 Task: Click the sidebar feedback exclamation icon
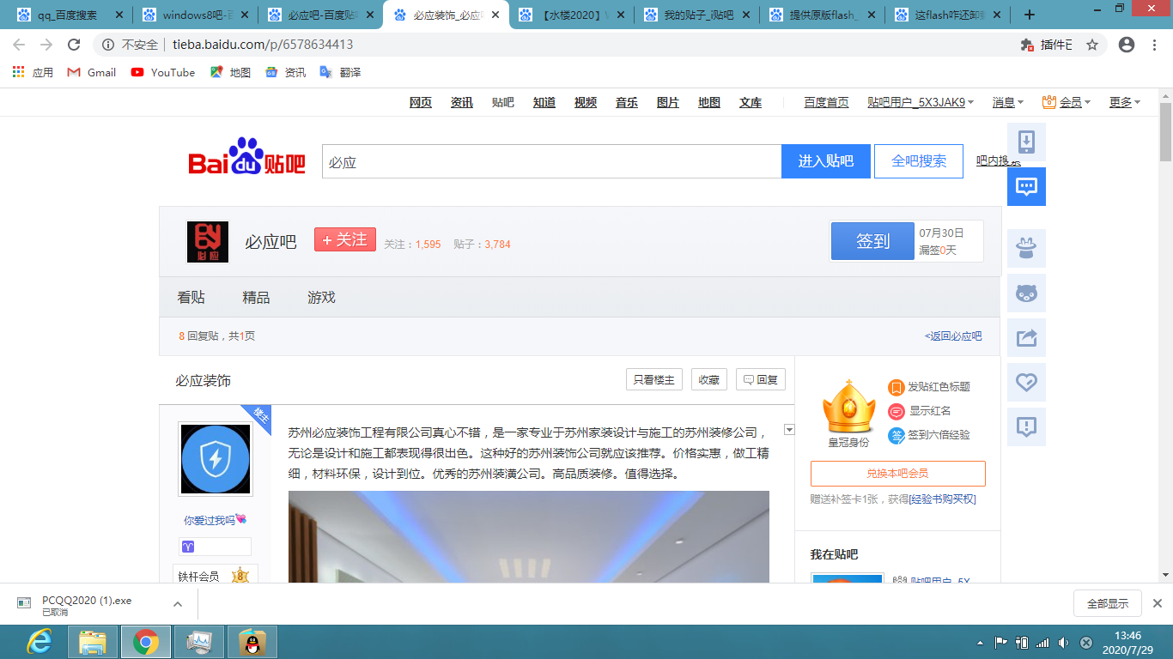1026,426
